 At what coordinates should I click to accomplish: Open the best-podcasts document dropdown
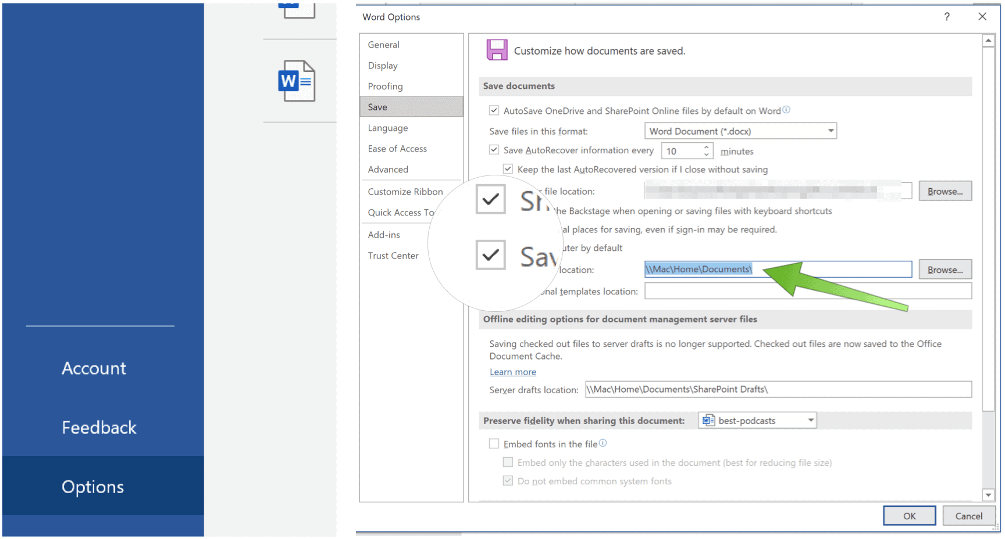coord(757,421)
